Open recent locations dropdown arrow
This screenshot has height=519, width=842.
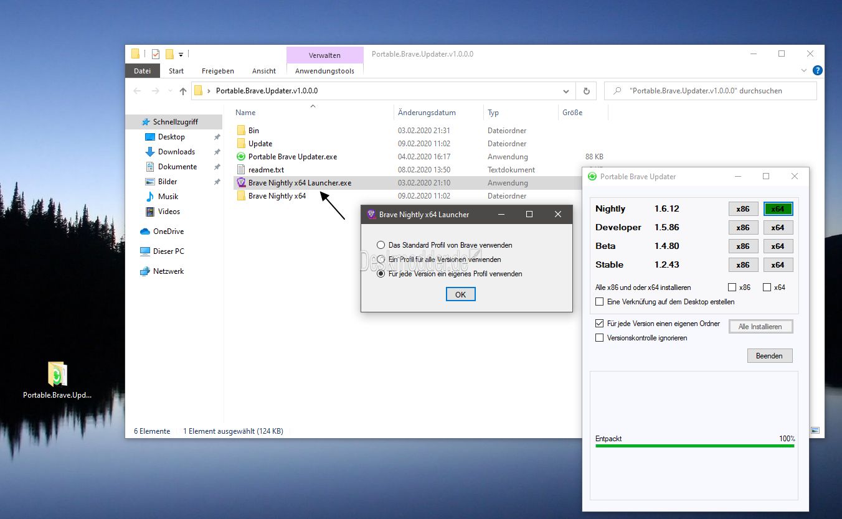[169, 91]
